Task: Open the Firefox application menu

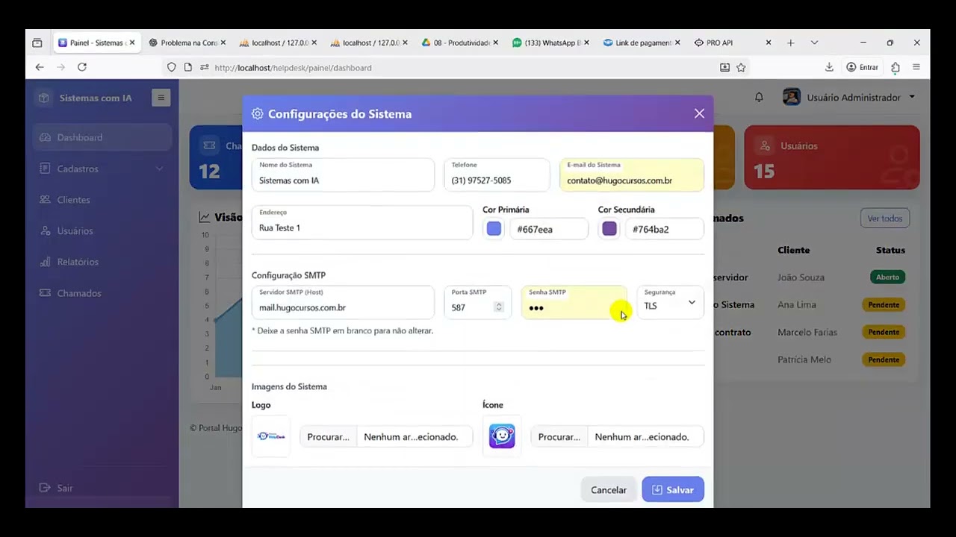Action: 916,67
